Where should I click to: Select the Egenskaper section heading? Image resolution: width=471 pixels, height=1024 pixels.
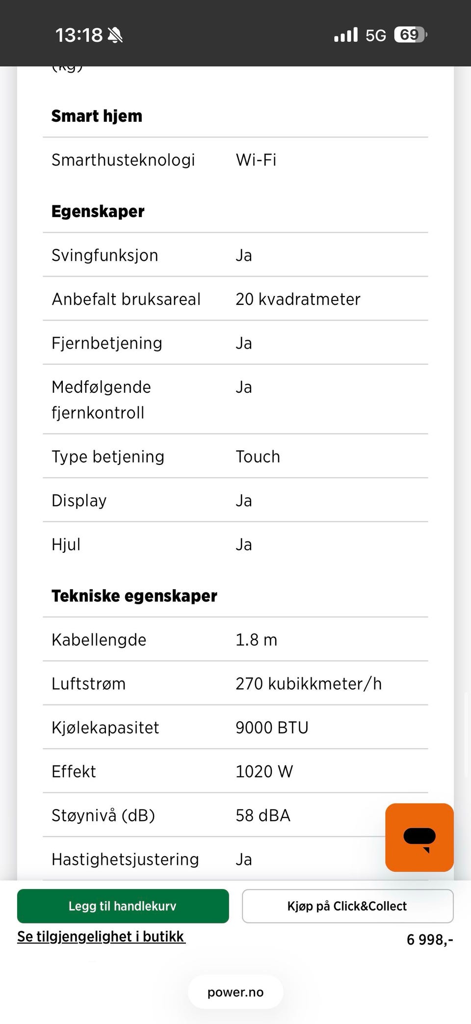click(98, 211)
